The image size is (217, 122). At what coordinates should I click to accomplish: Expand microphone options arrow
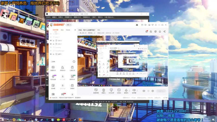[129, 91]
